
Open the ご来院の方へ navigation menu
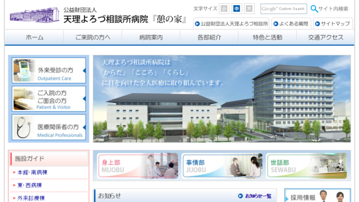click(93, 38)
